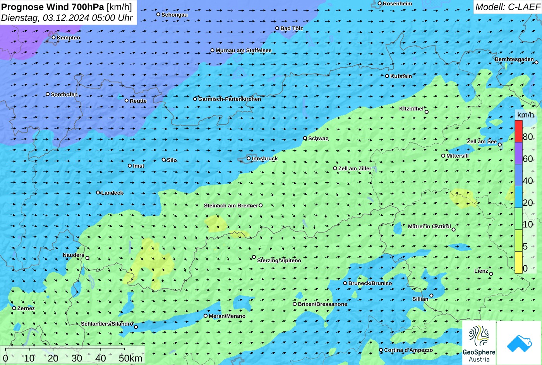The width and height of the screenshot is (542, 365).
Task: Click the 'Sillian' label
Action: pos(420,299)
